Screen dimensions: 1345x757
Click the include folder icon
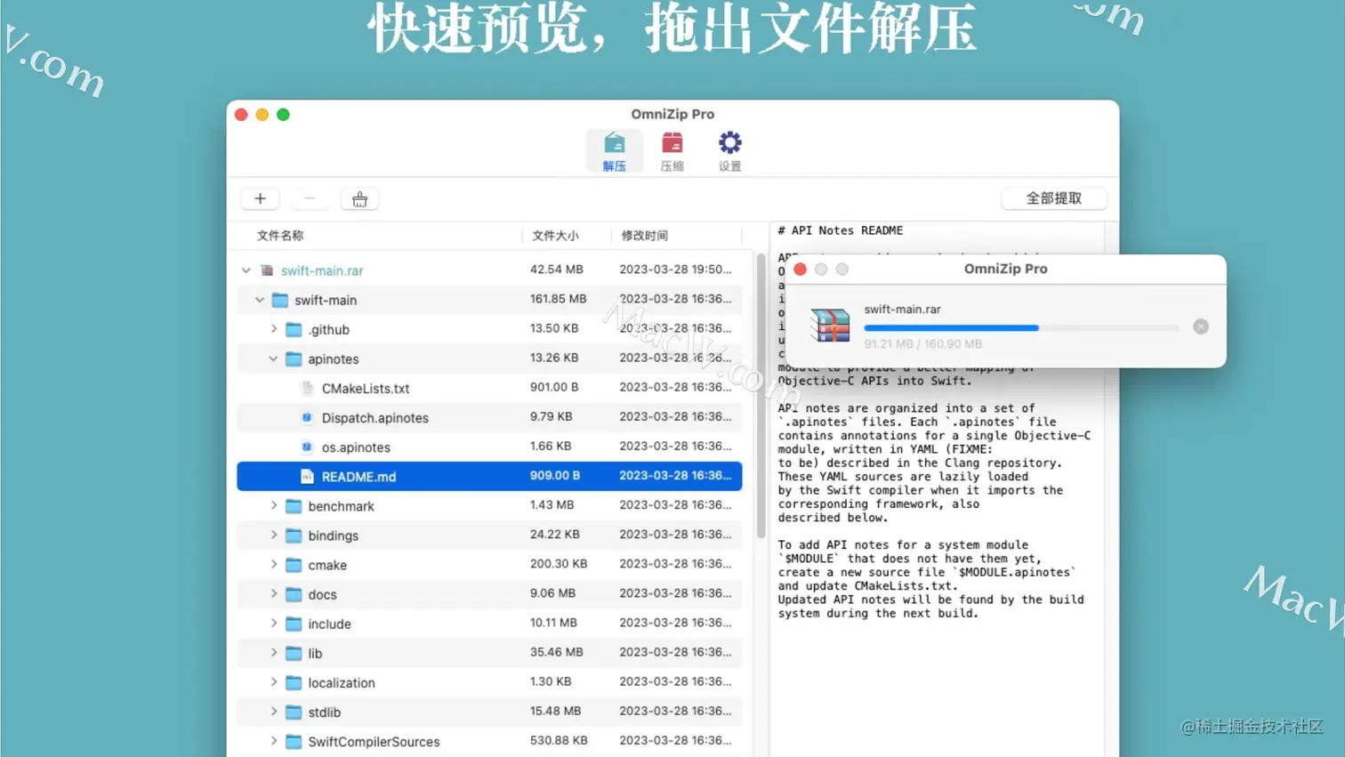(294, 623)
